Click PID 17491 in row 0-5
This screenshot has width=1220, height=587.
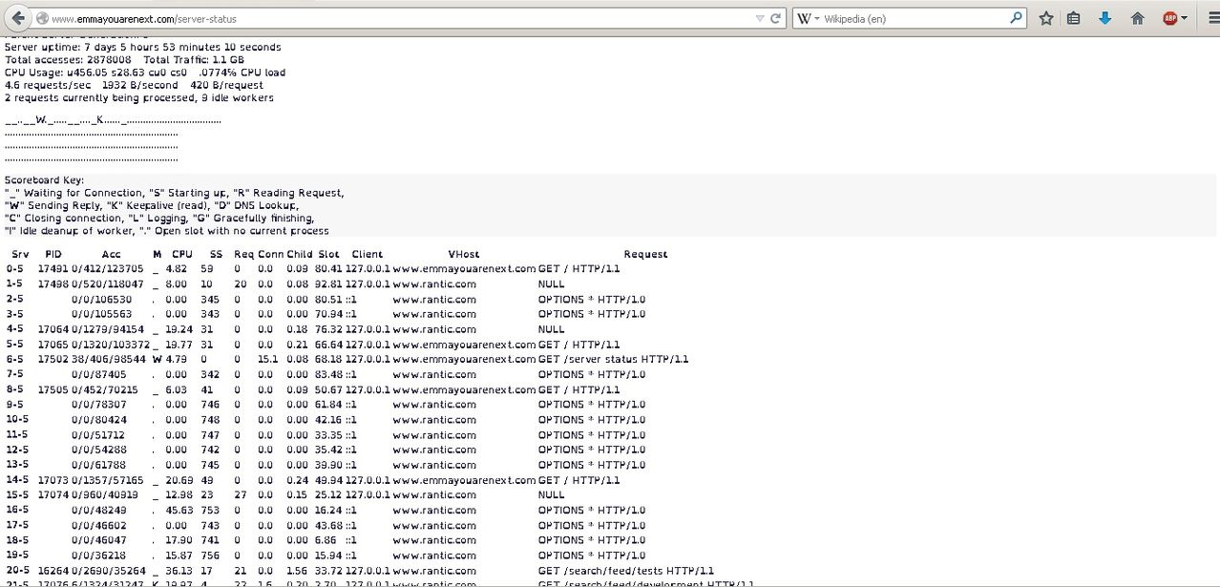click(53, 269)
